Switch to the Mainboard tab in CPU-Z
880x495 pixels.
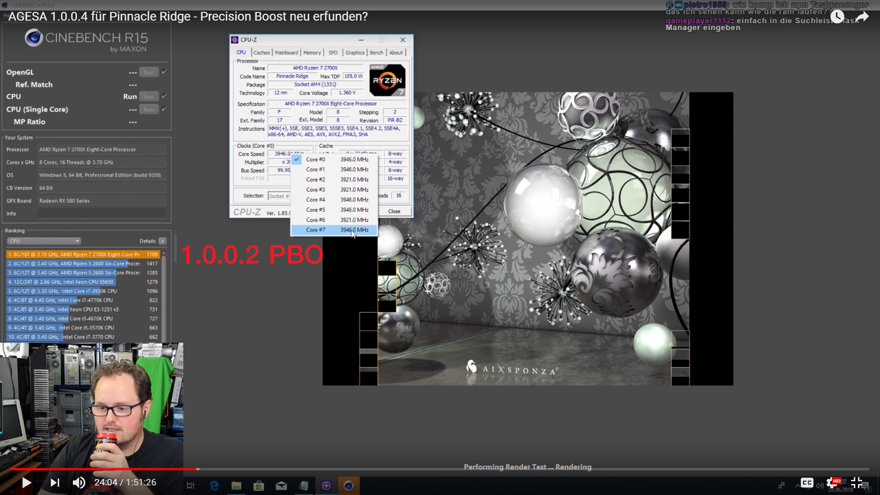coord(287,52)
